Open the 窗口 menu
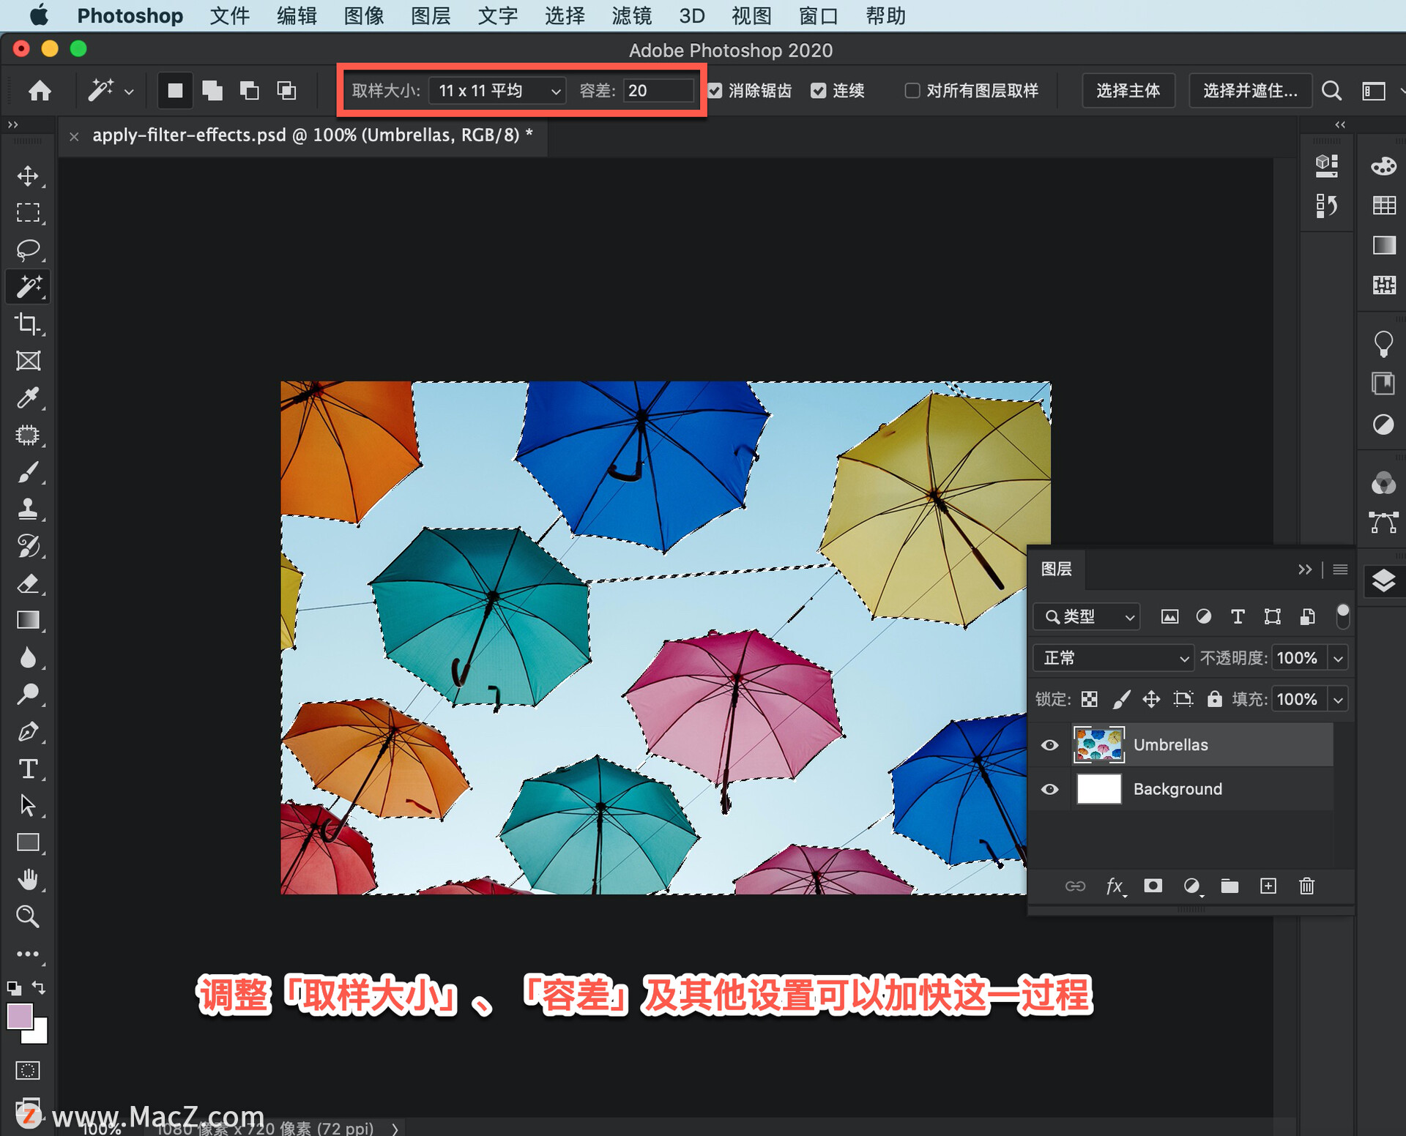Image resolution: width=1406 pixels, height=1136 pixels. [x=818, y=15]
